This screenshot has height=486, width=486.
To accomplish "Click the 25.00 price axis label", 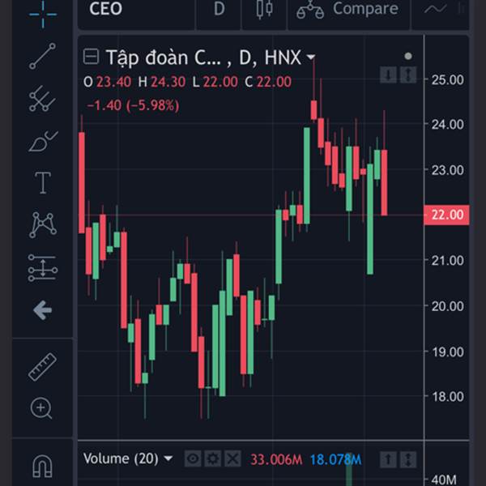I will click(x=448, y=80).
